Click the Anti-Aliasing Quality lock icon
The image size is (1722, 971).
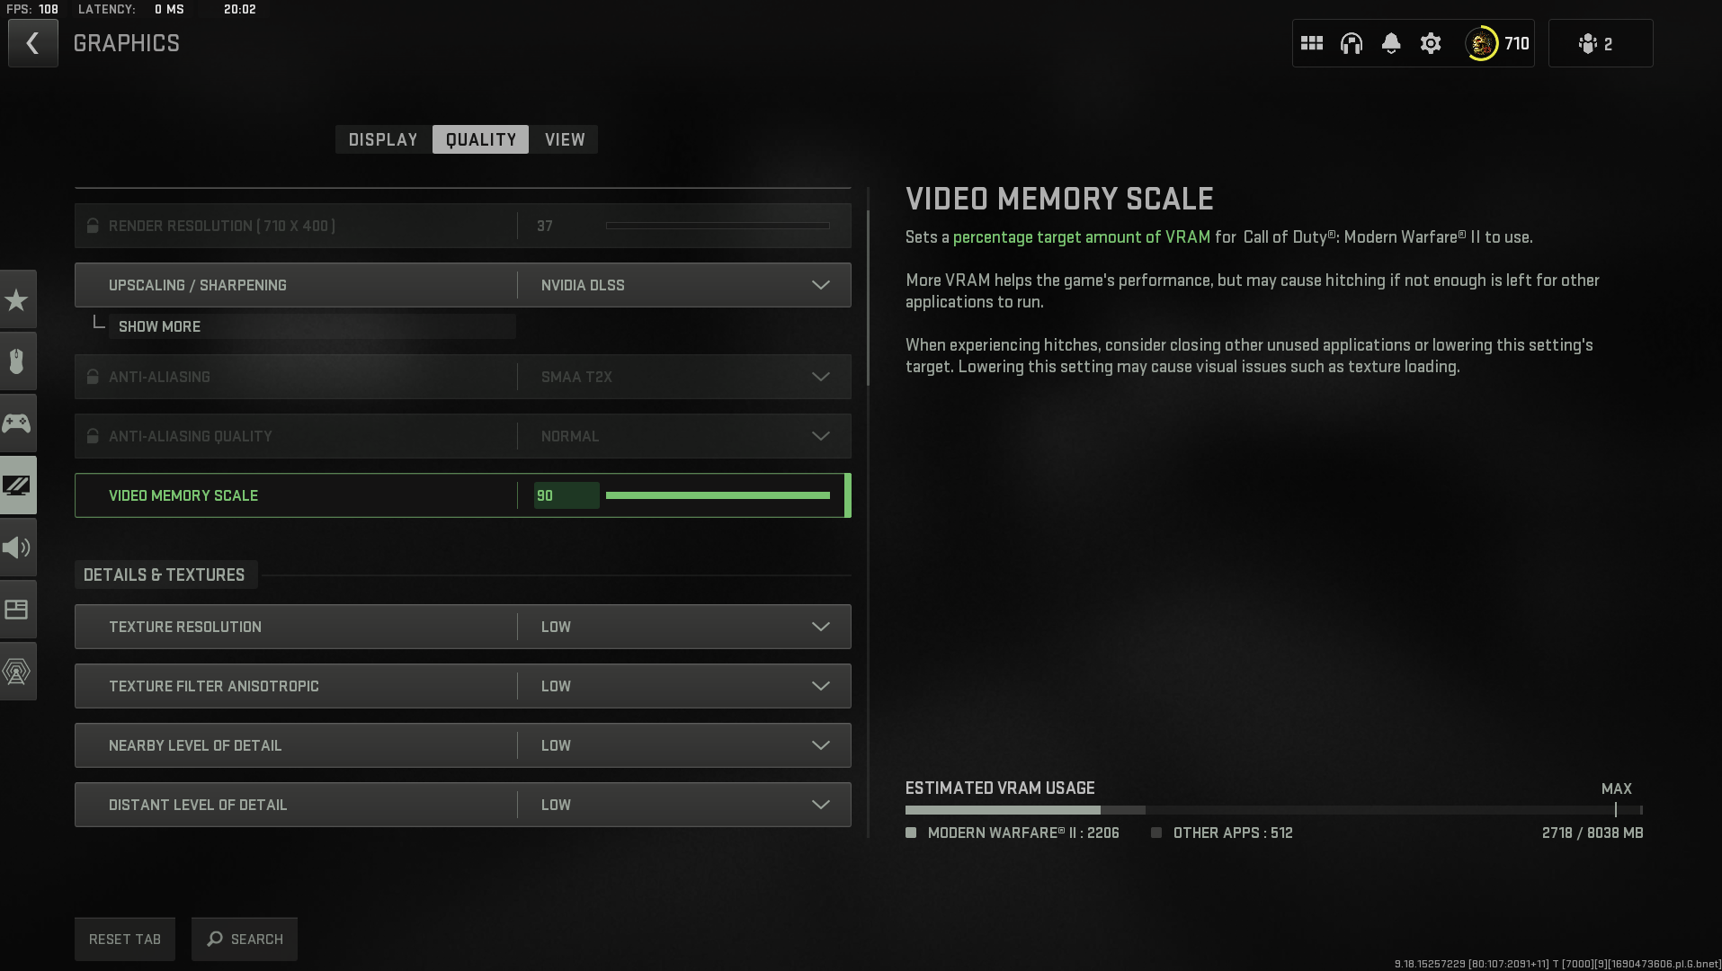(93, 436)
